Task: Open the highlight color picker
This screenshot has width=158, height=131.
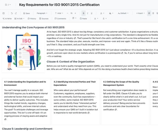Action: click(x=111, y=13)
